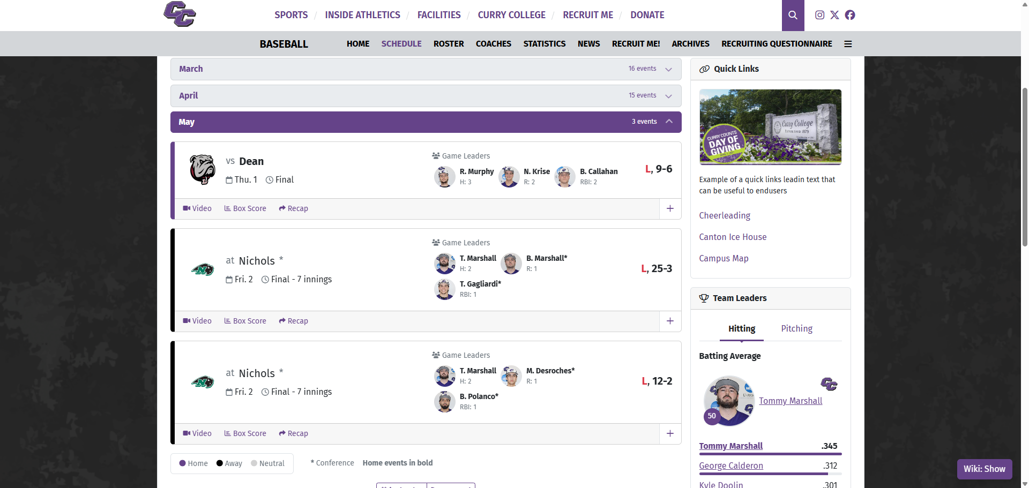
Task: Open the CURRY COLLEGE menu
Action: click(x=512, y=15)
